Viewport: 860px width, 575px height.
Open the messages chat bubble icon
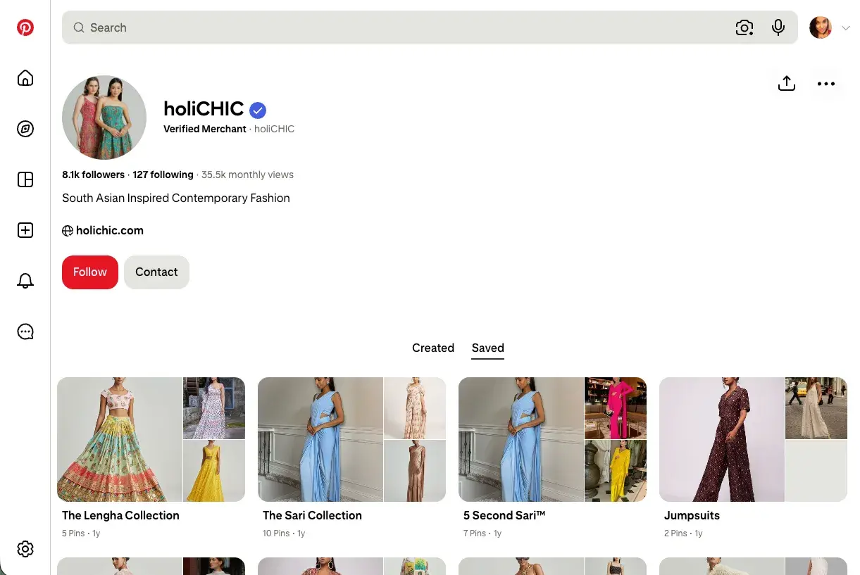[x=25, y=331]
